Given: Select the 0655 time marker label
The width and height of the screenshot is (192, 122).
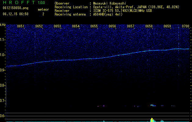Looking at the screenshot, I should pos(94,26).
